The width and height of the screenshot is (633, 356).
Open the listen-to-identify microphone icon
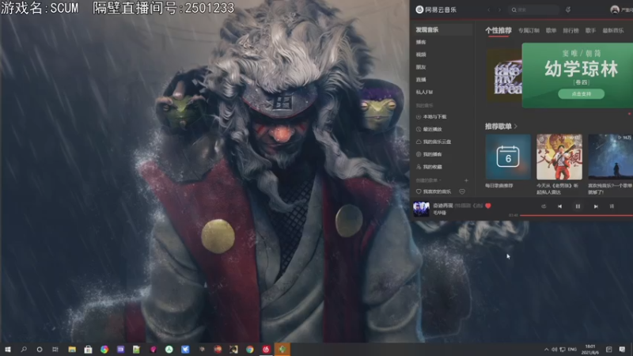(x=568, y=9)
